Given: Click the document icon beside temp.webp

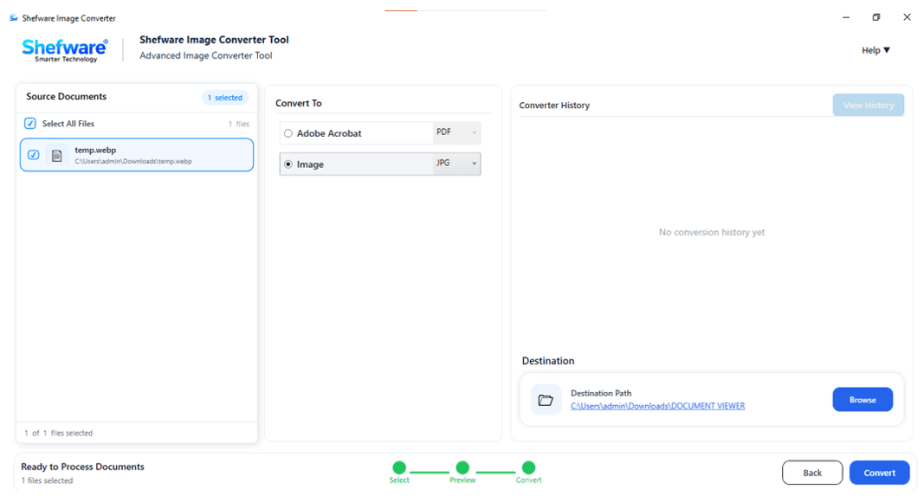Looking at the screenshot, I should point(56,156).
